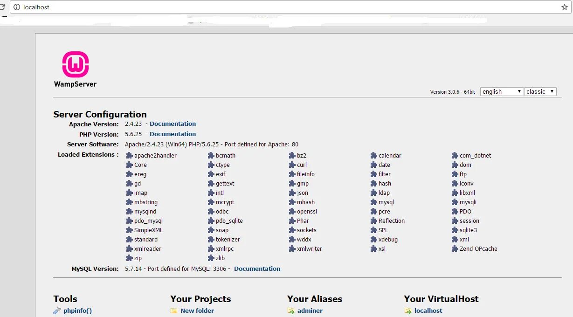Open Apache Version Documentation link
The image size is (573, 317).
173,124
